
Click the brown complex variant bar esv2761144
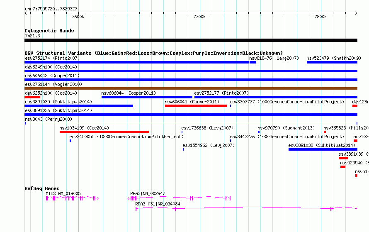191,88
